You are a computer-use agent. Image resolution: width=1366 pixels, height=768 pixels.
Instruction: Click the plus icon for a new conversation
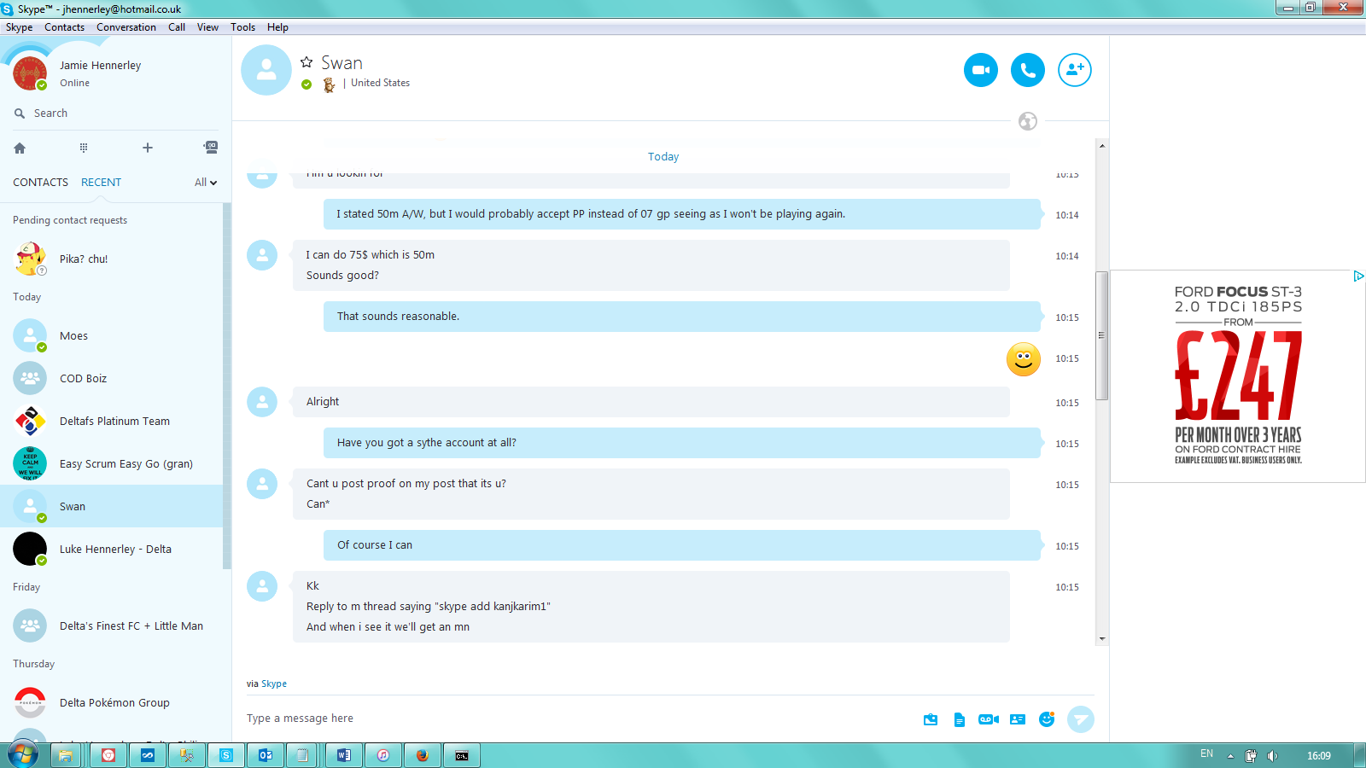(x=148, y=148)
